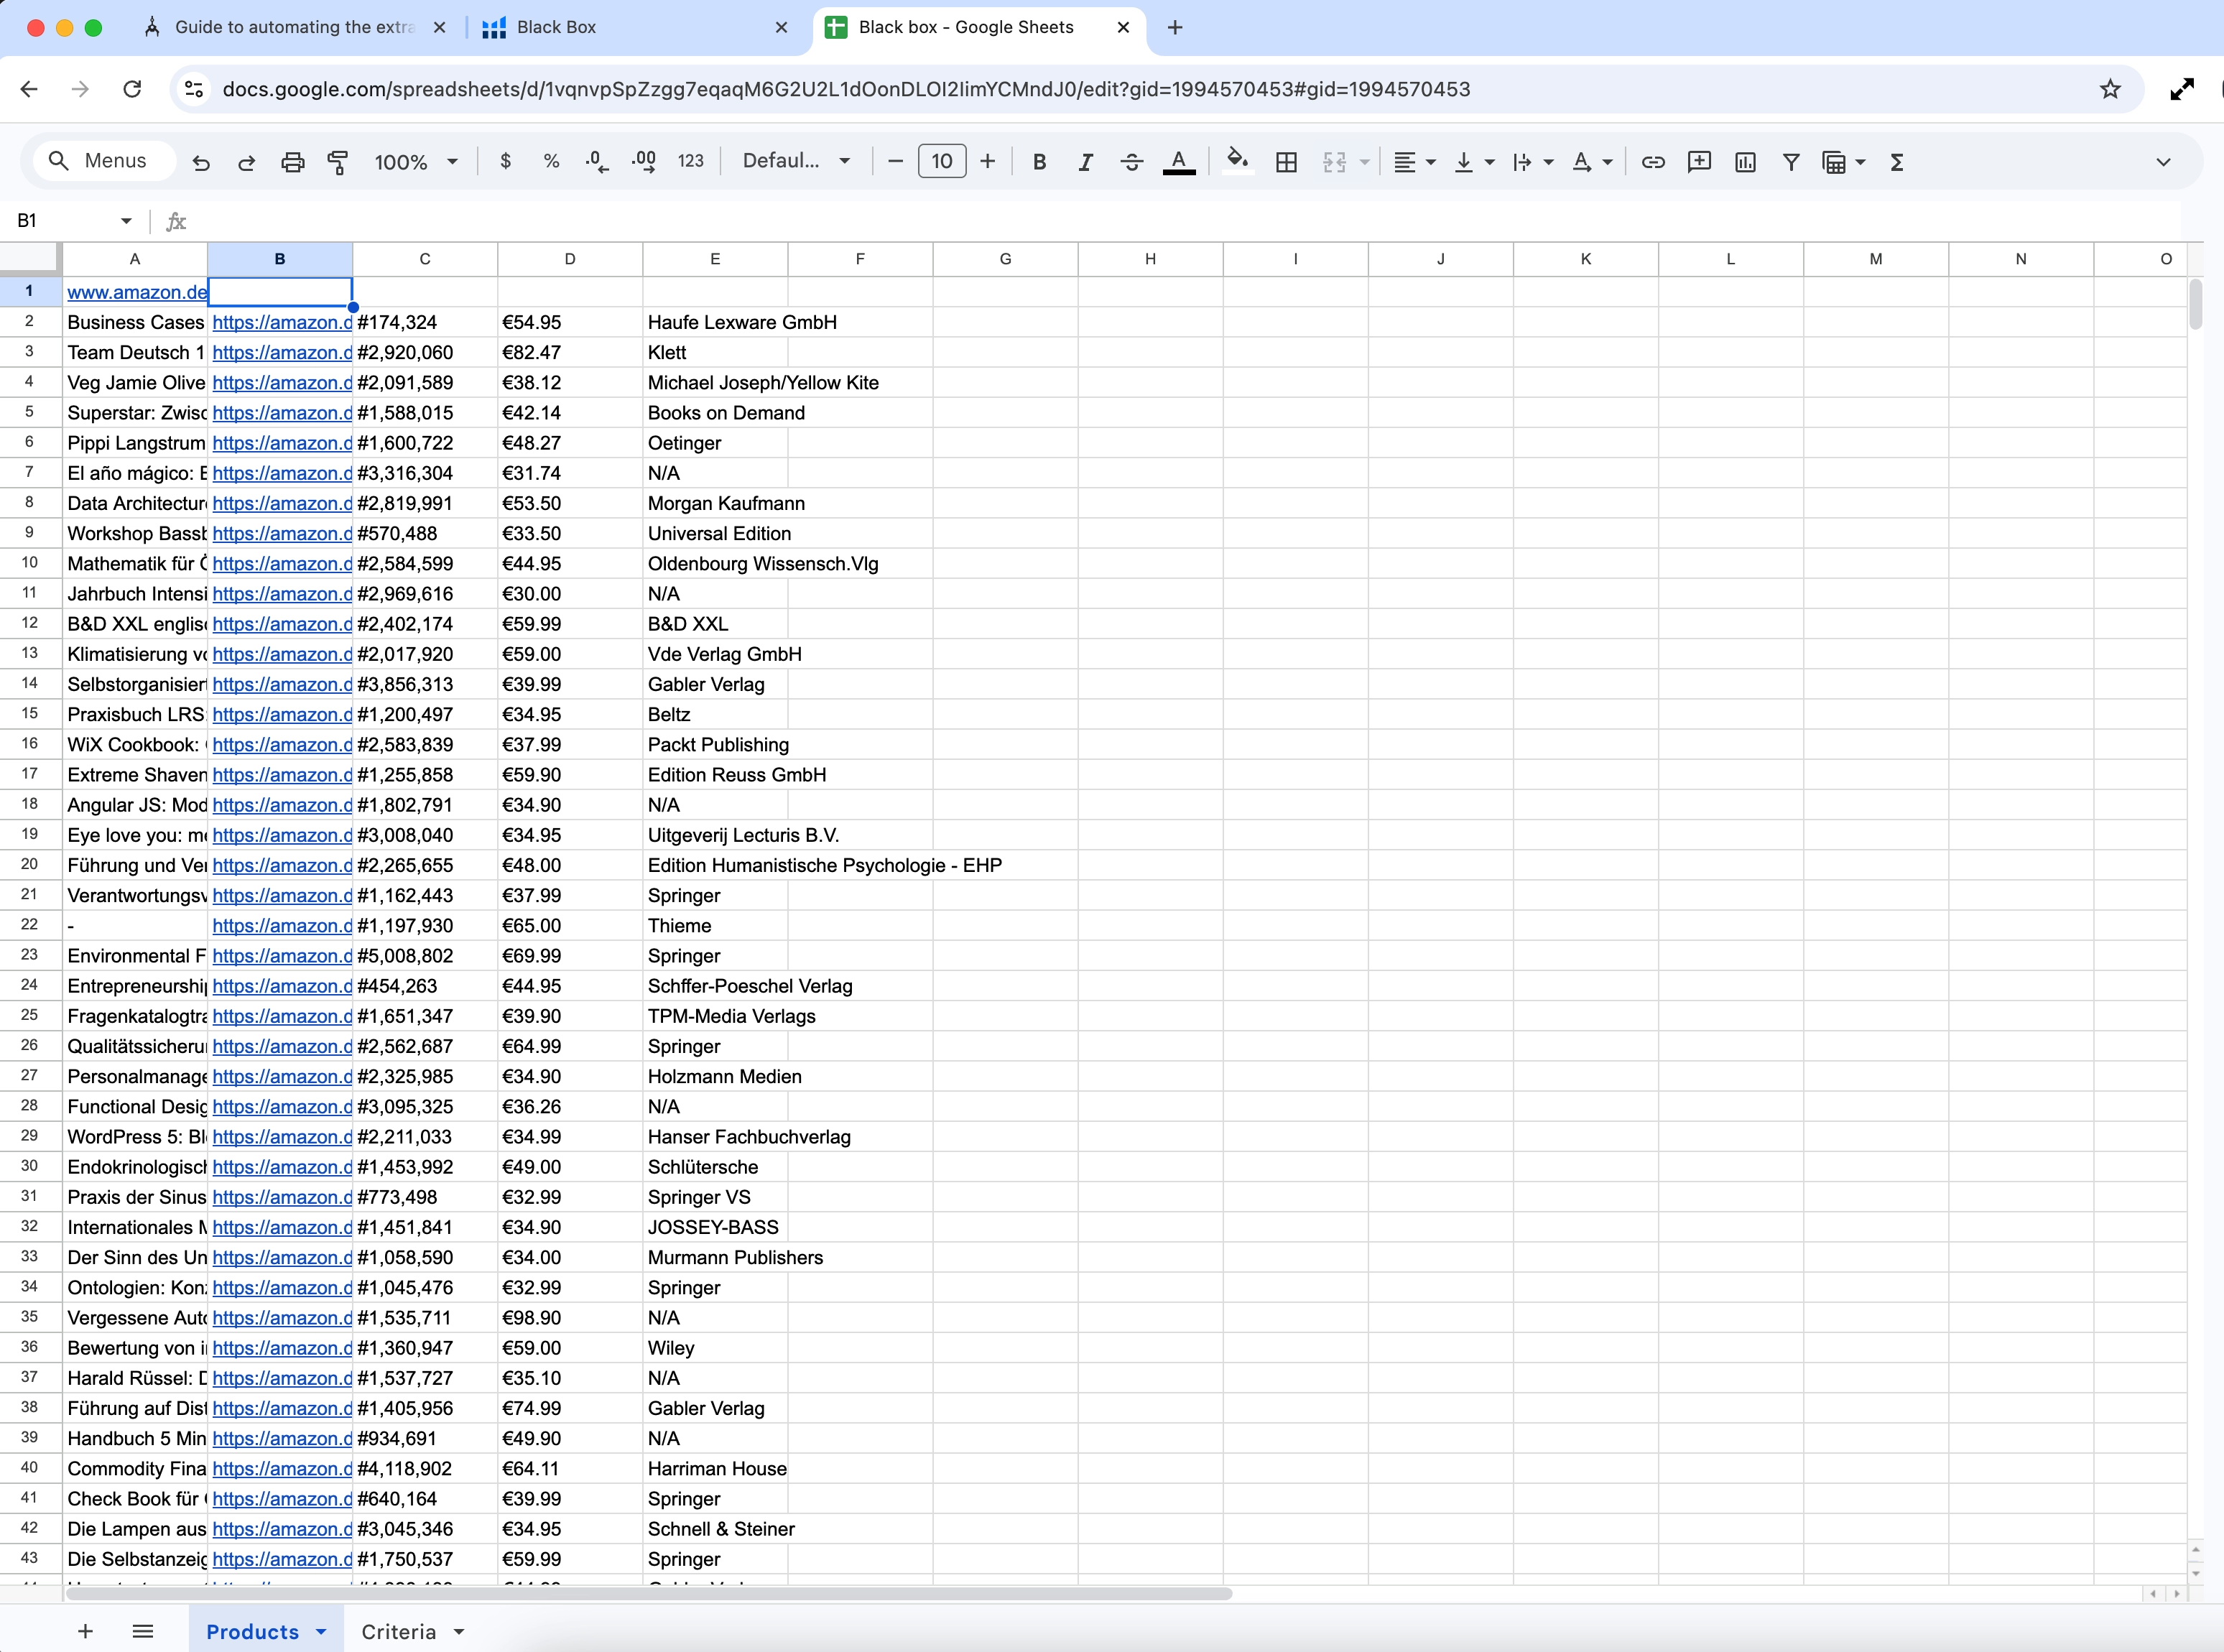Viewport: 2224px width, 1652px height.
Task: Format as currency with dollar icon
Action: (505, 161)
